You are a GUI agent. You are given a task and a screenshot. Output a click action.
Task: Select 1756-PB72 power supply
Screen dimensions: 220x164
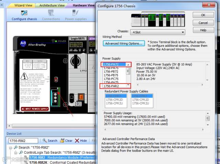(114, 72)
